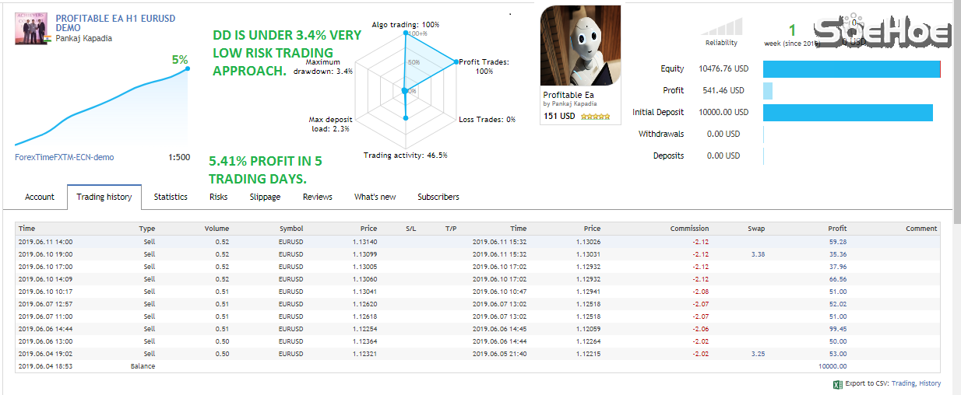
Task: Click the ForexTimeFXTM-ECN-demo broker link
Action: click(64, 157)
